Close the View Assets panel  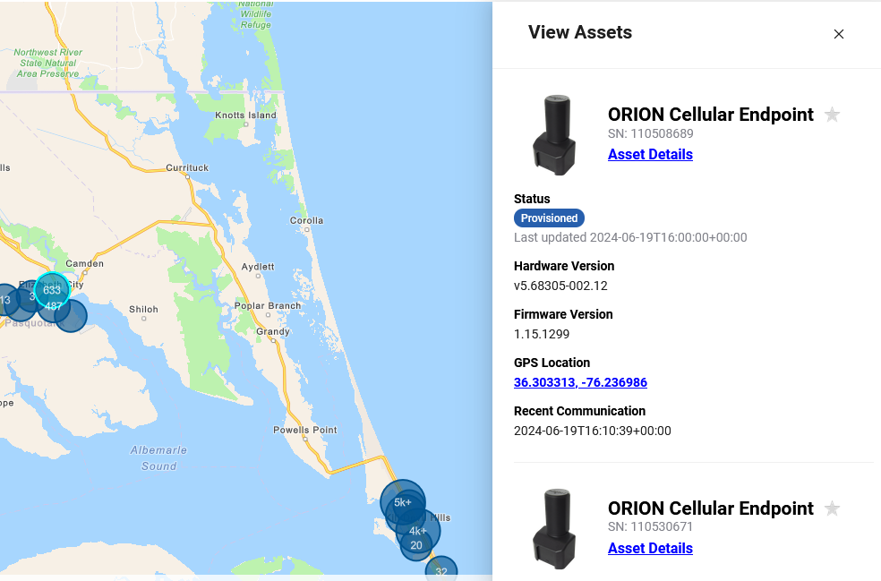pos(839,34)
